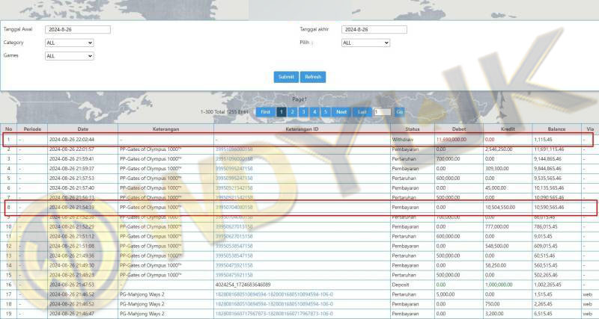This screenshot has width=599, height=319.
Task: Open Keterangan ID link in row 3
Action: [x=234, y=159]
